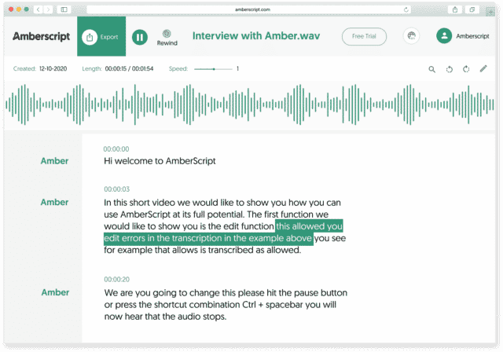The width and height of the screenshot is (503, 352).
Task: Adjust the playback Speed slider
Action: [213, 69]
